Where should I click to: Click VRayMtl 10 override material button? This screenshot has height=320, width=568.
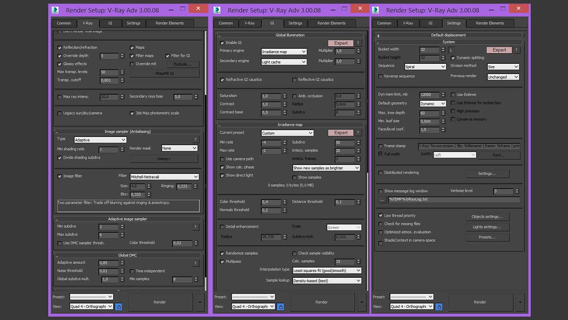(x=165, y=74)
